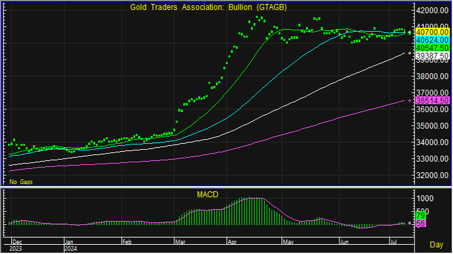The height and width of the screenshot is (254, 453).
Task: Click the white moving average arrow marker
Action: tap(409, 53)
